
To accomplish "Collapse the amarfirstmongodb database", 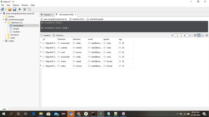I will coord(3,19).
